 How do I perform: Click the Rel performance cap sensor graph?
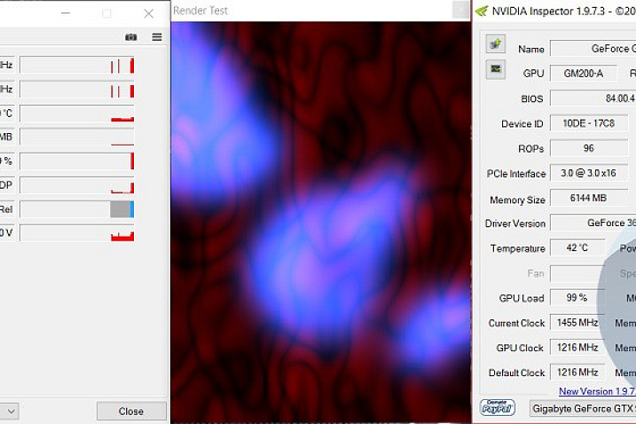point(77,209)
